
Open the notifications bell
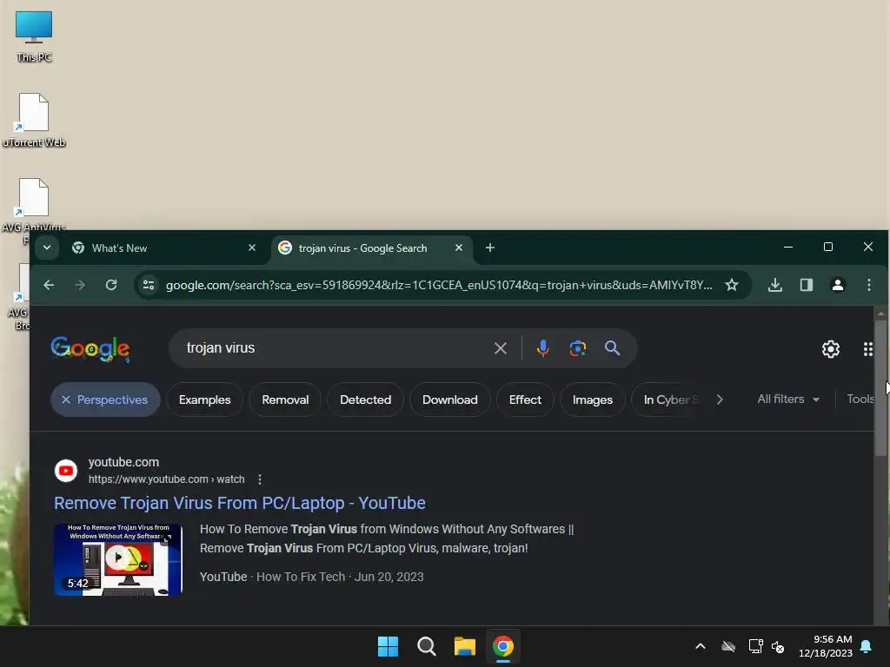coord(867,646)
